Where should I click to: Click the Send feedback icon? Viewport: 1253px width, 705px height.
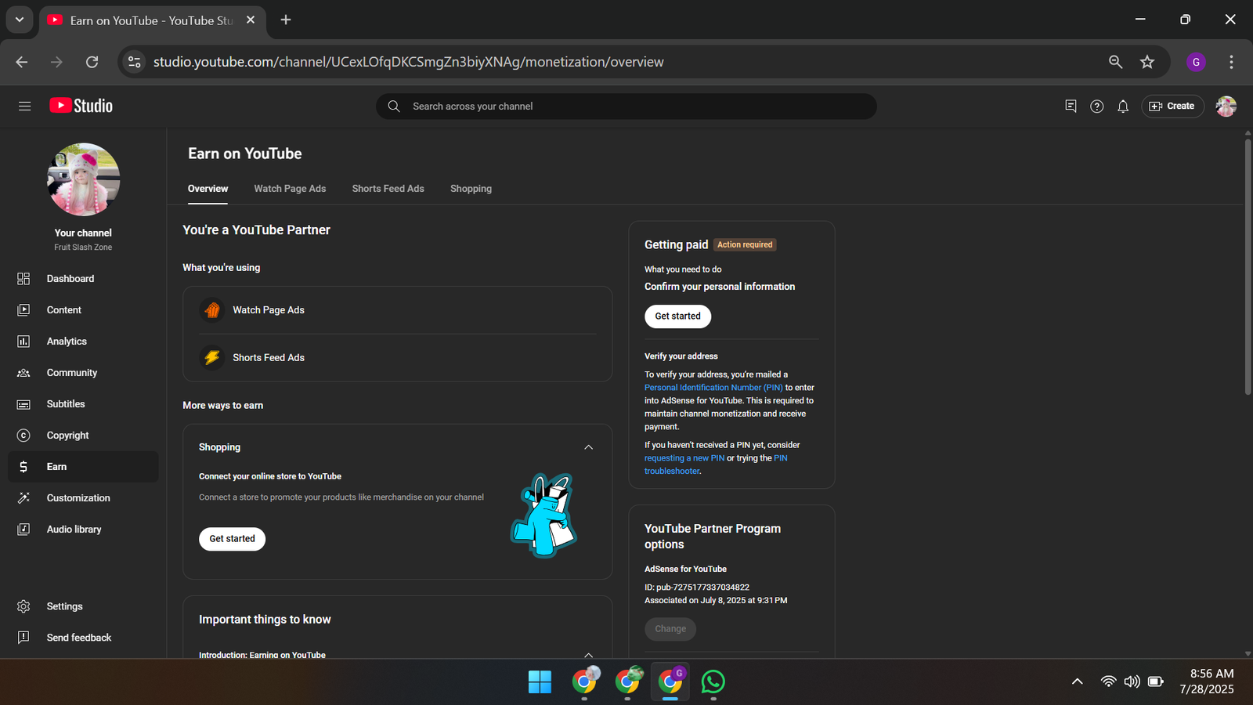(x=23, y=638)
